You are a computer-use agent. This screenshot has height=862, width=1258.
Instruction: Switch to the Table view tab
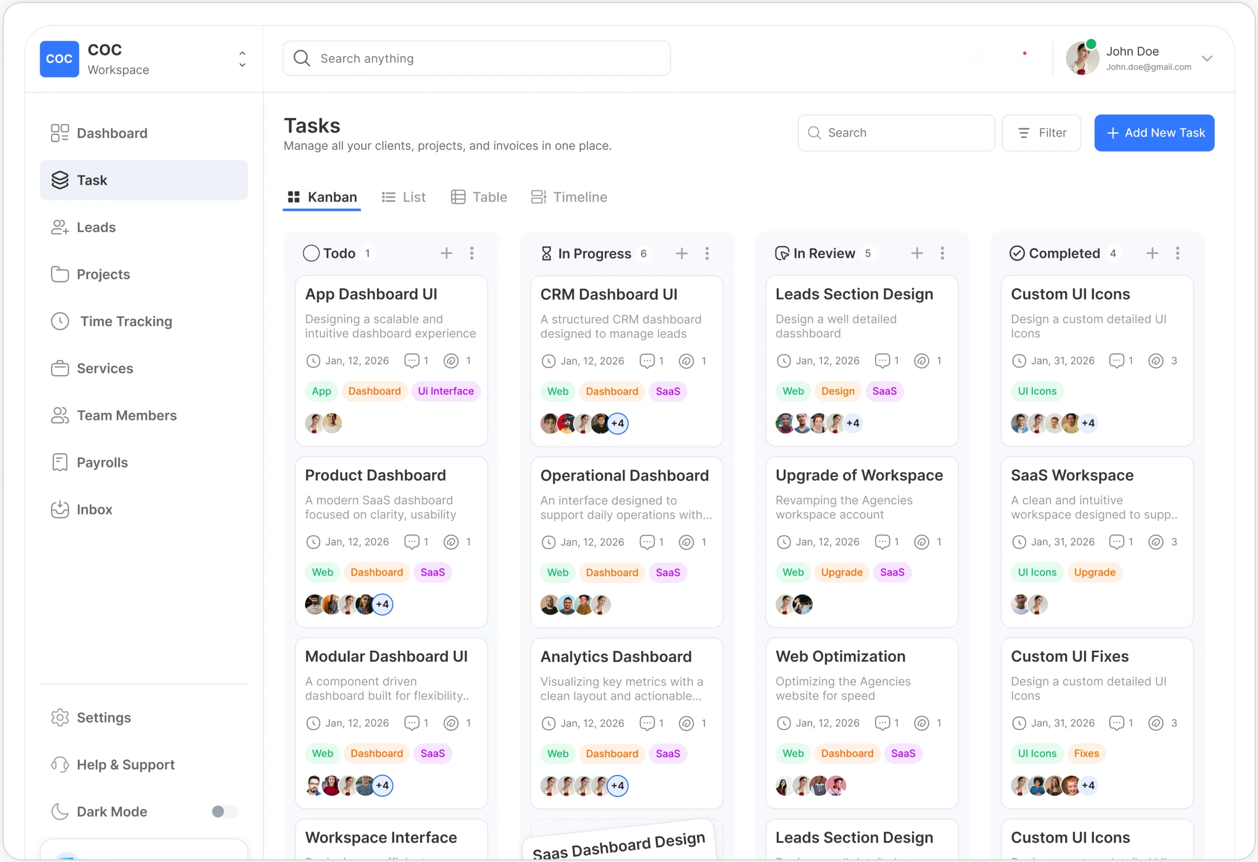tap(479, 197)
